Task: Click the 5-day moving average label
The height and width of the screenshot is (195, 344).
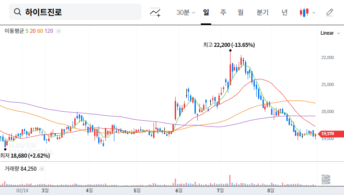Action: 27,31
